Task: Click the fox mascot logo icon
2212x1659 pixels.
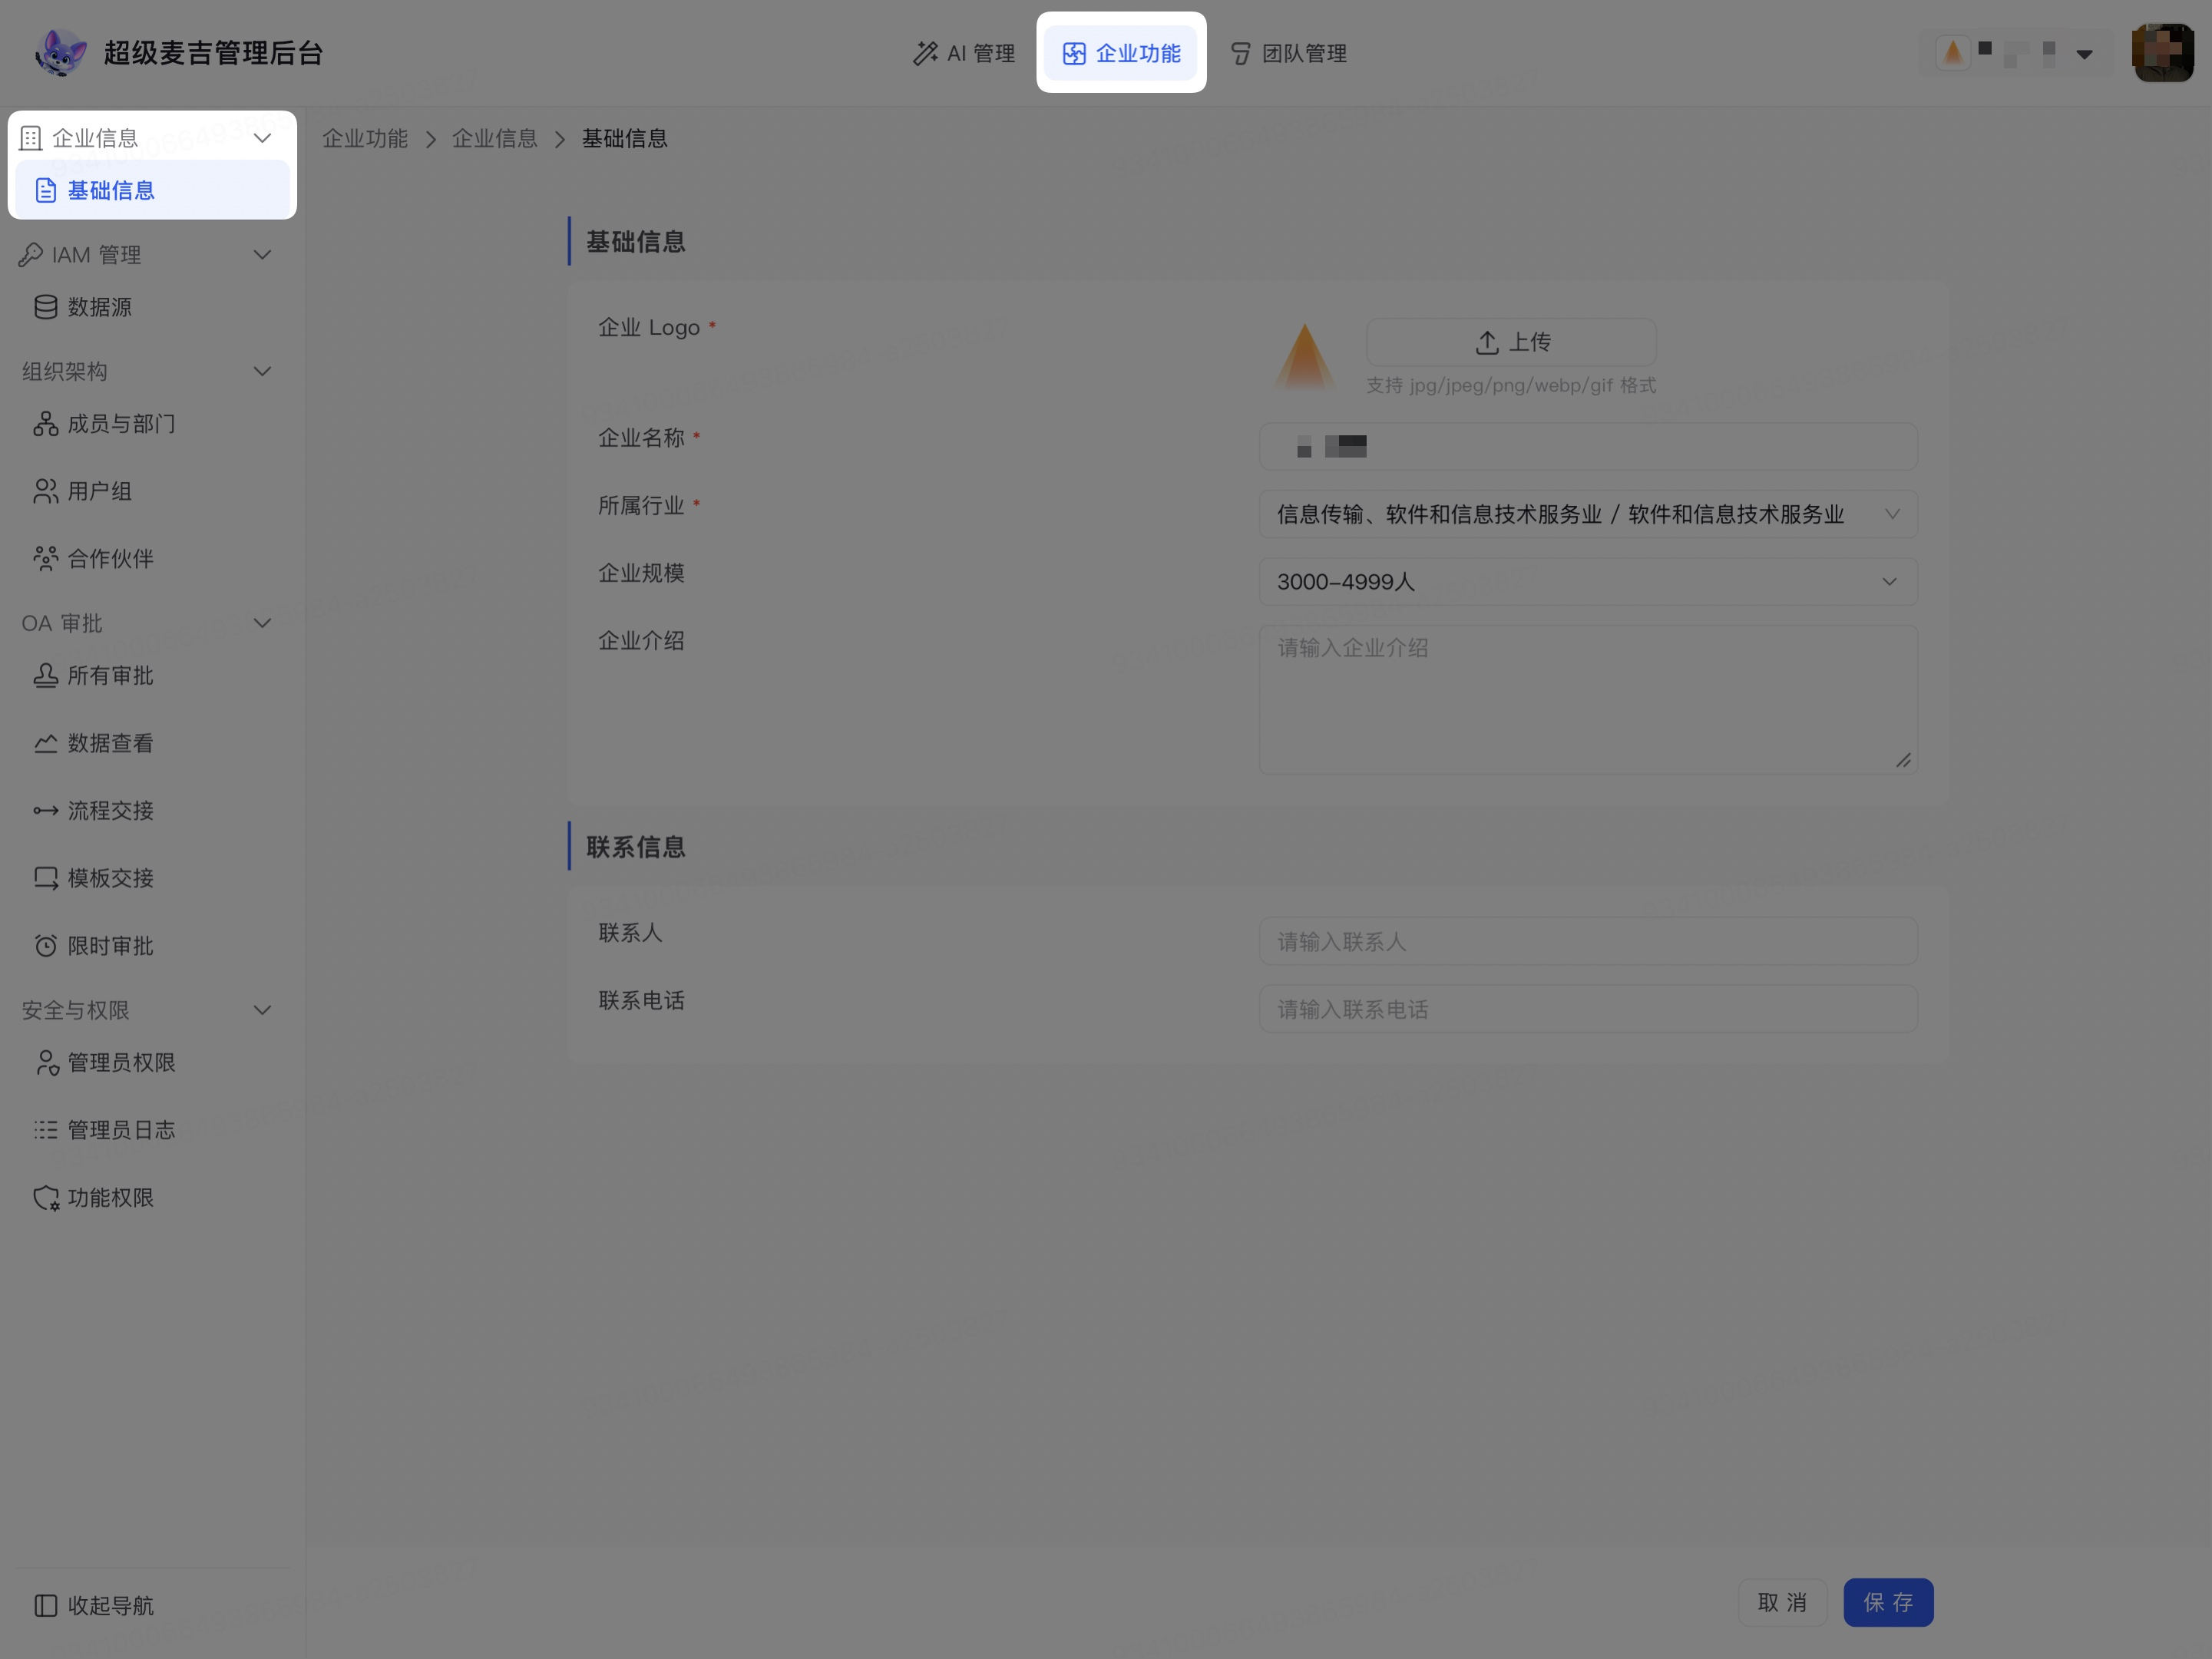Action: (x=60, y=53)
